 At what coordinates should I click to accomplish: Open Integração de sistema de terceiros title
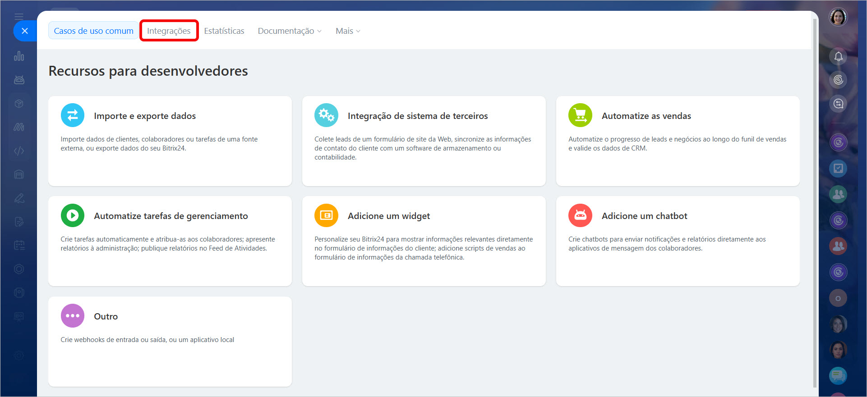point(418,116)
